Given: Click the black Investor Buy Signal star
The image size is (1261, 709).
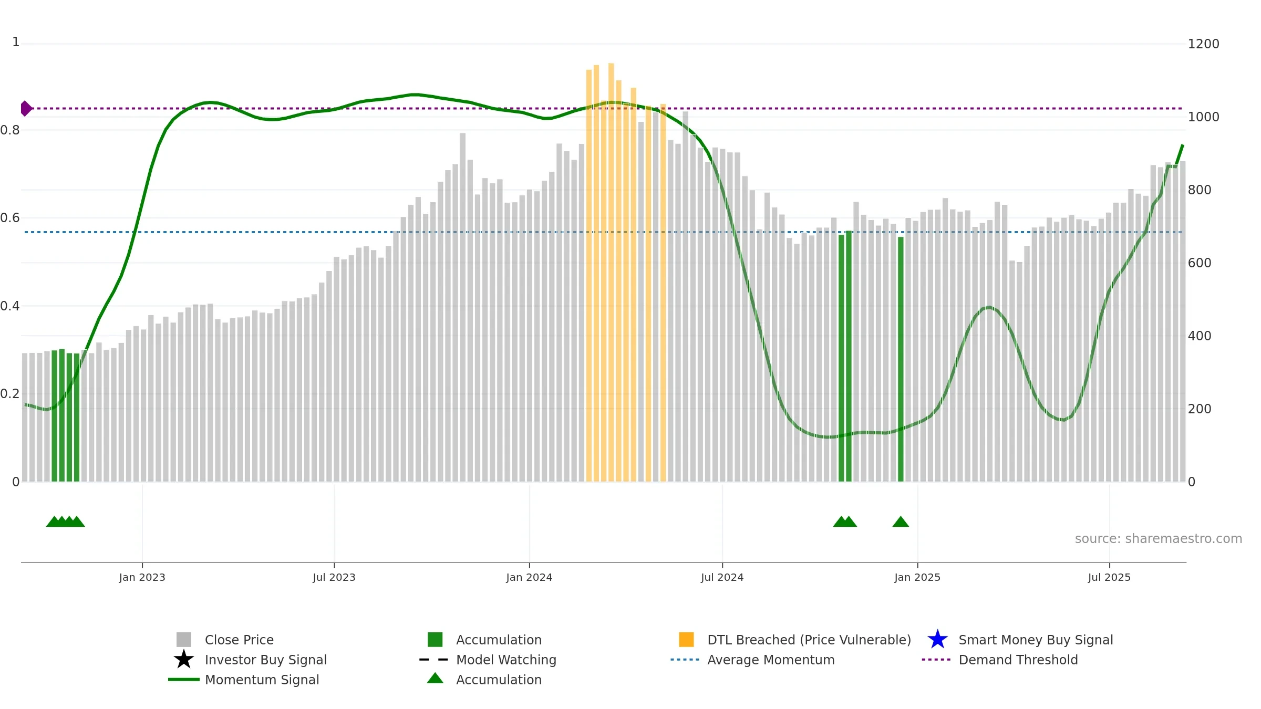Looking at the screenshot, I should (183, 660).
